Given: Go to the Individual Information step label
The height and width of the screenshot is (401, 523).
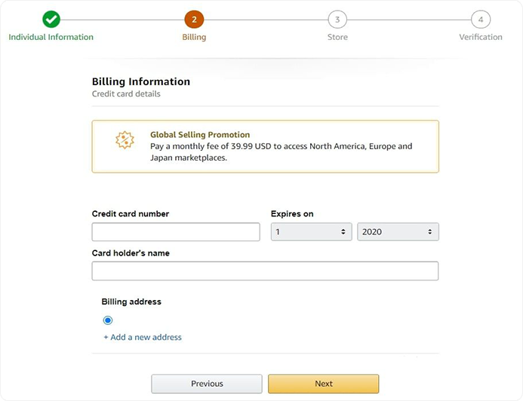Looking at the screenshot, I should tap(51, 37).
